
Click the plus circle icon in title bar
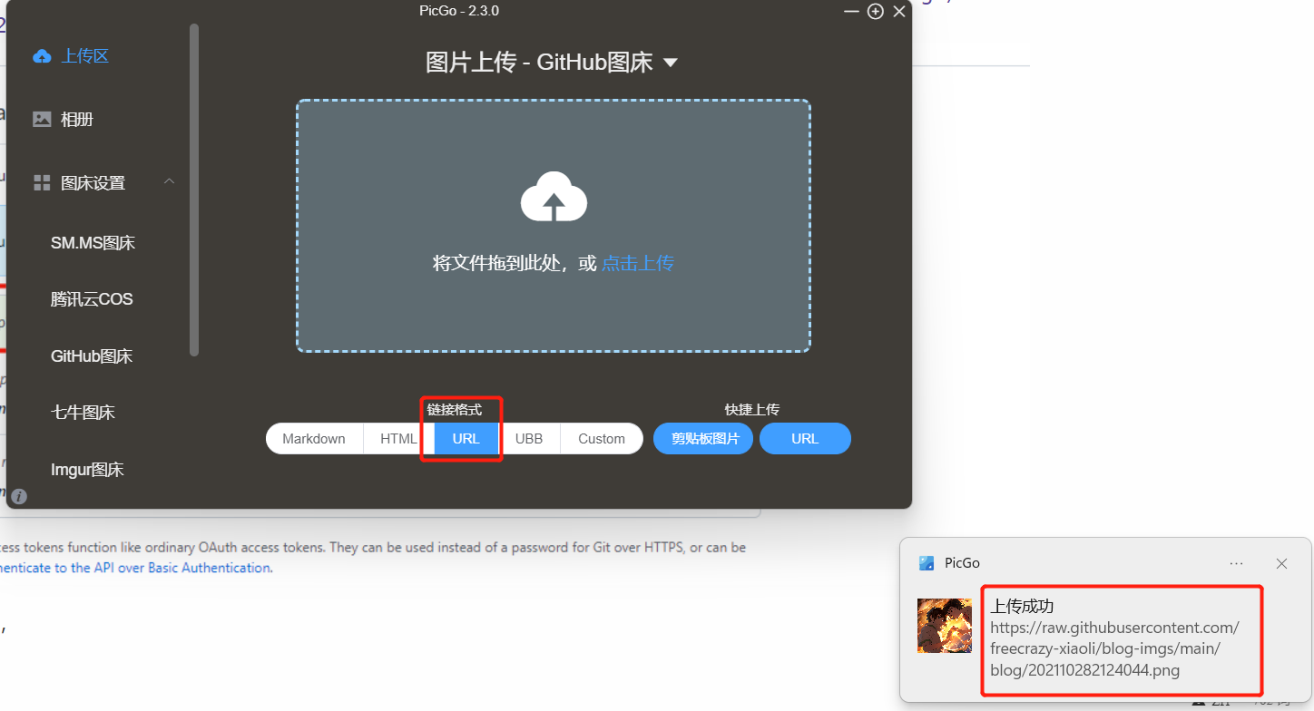pos(875,12)
